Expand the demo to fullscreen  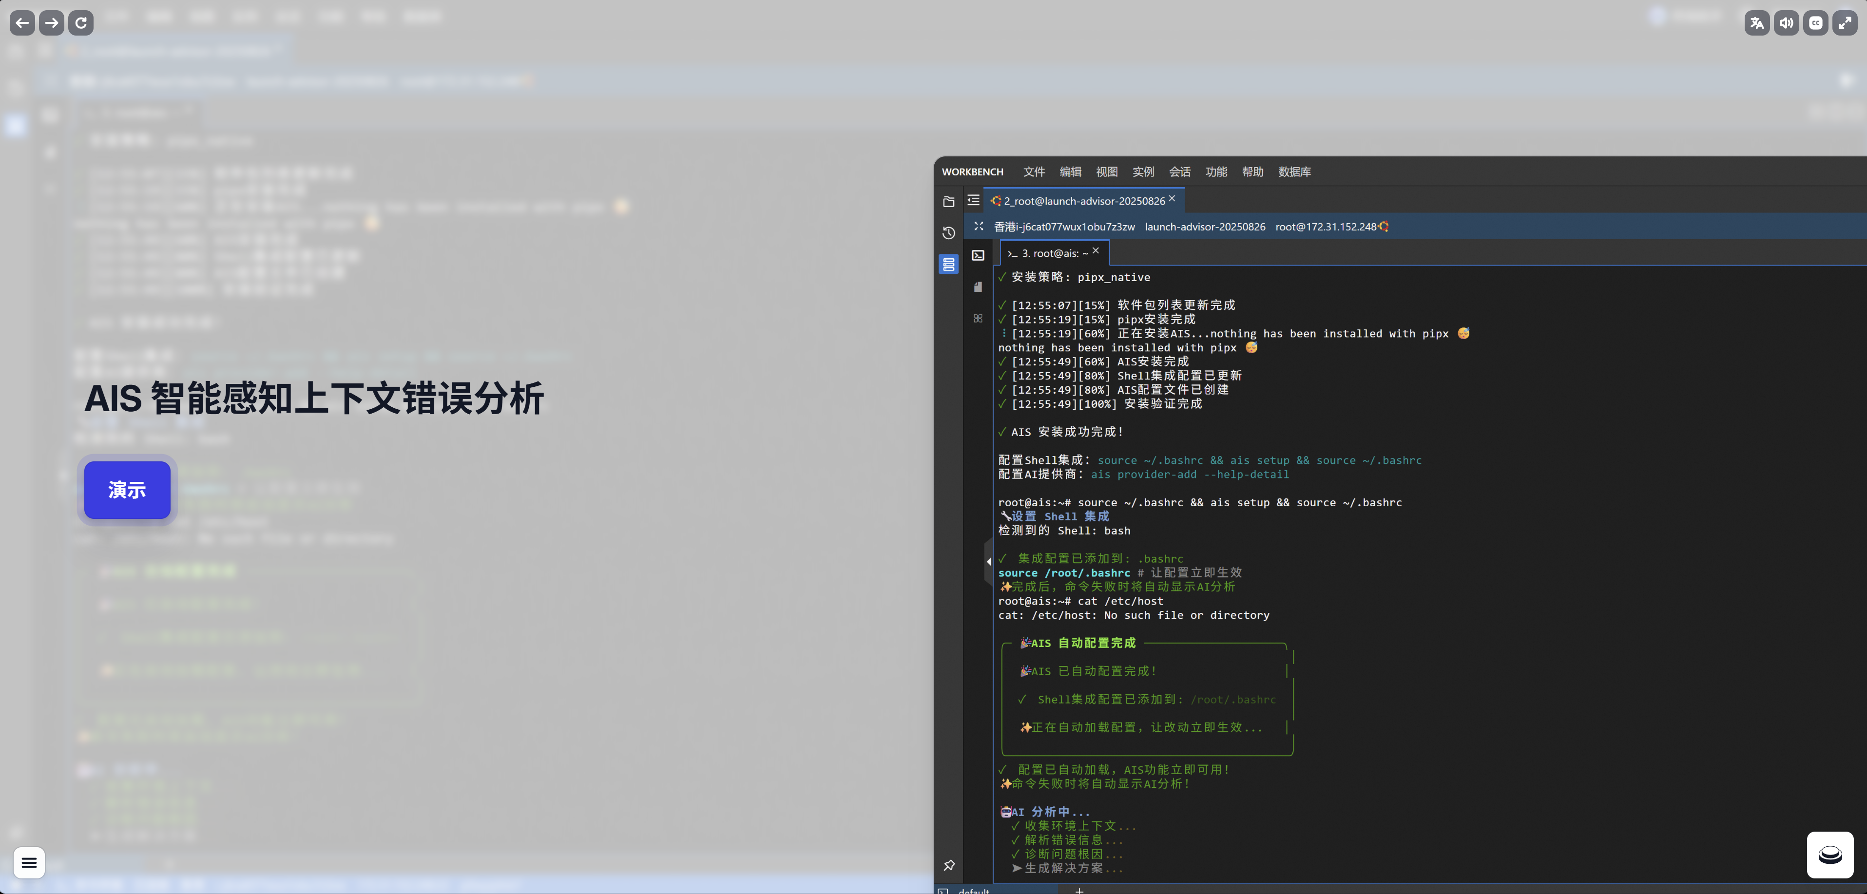[1845, 22]
